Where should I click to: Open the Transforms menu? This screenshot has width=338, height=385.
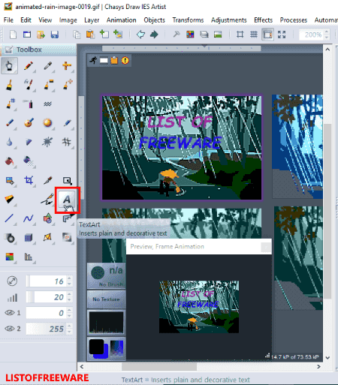click(188, 20)
